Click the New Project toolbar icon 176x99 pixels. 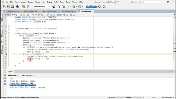(x=9, y=7)
